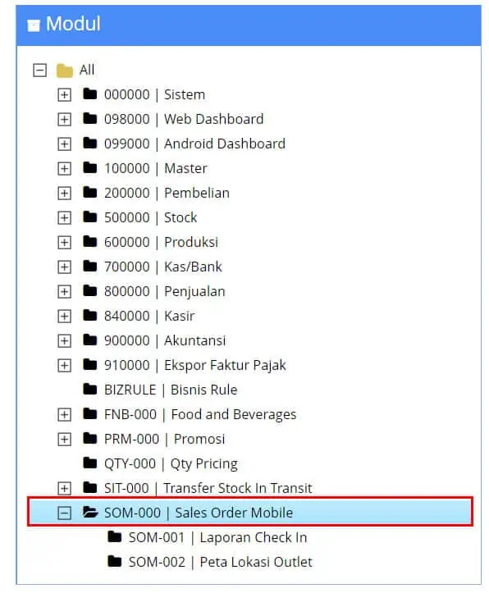The height and width of the screenshot is (593, 489).
Task: Select the 098000 Web Dashboard item
Action: click(x=184, y=119)
